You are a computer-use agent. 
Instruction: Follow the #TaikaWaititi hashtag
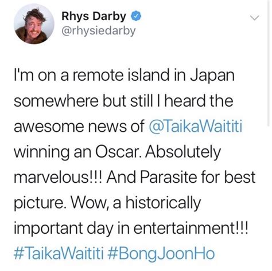[59, 253]
